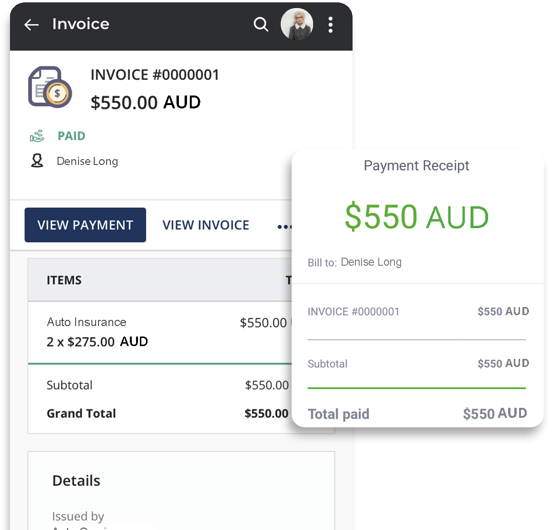Viewport: 560px width, 530px height.
Task: Open customer Denise Long
Action: pyautogui.click(x=87, y=162)
